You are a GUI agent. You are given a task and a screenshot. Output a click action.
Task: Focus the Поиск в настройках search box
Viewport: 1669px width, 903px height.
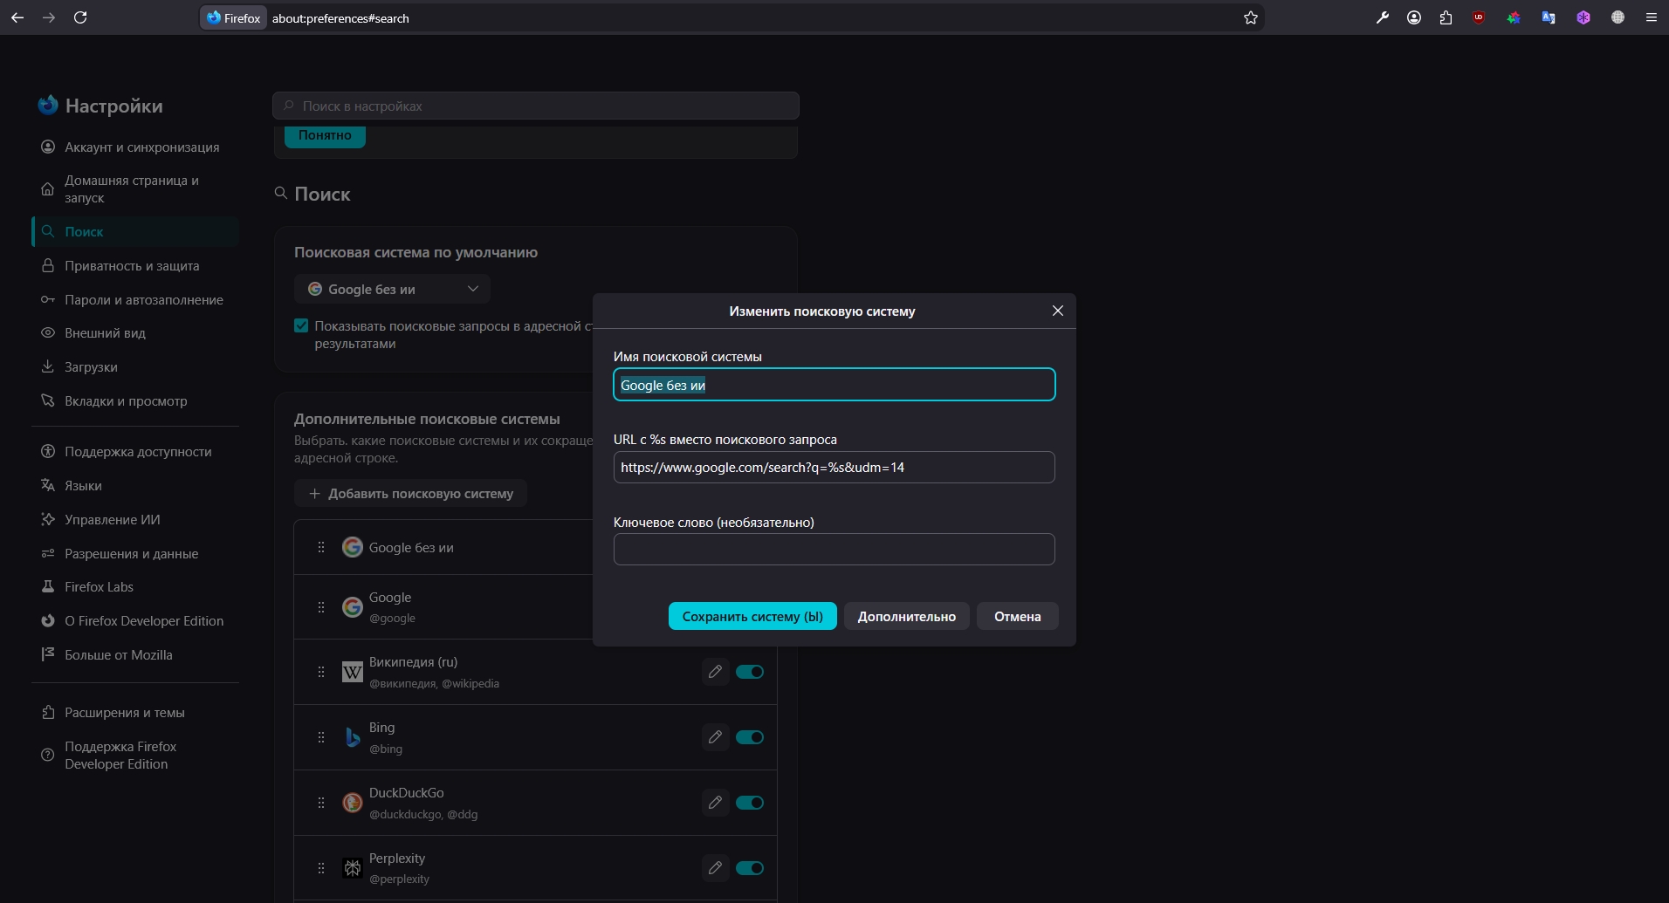(536, 106)
